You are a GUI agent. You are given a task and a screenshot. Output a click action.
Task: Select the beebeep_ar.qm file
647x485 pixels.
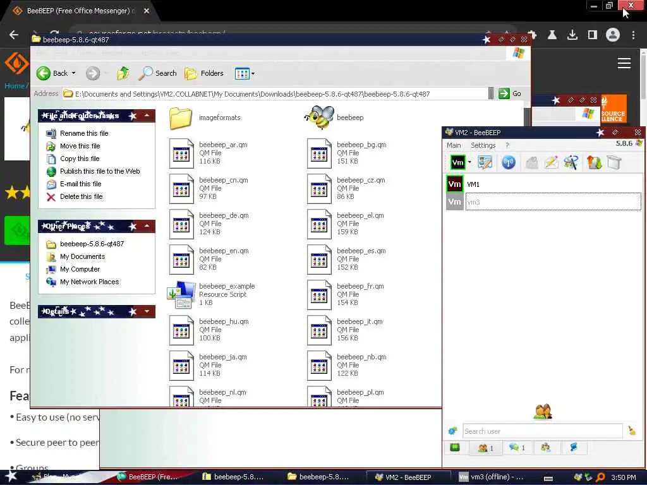point(209,153)
